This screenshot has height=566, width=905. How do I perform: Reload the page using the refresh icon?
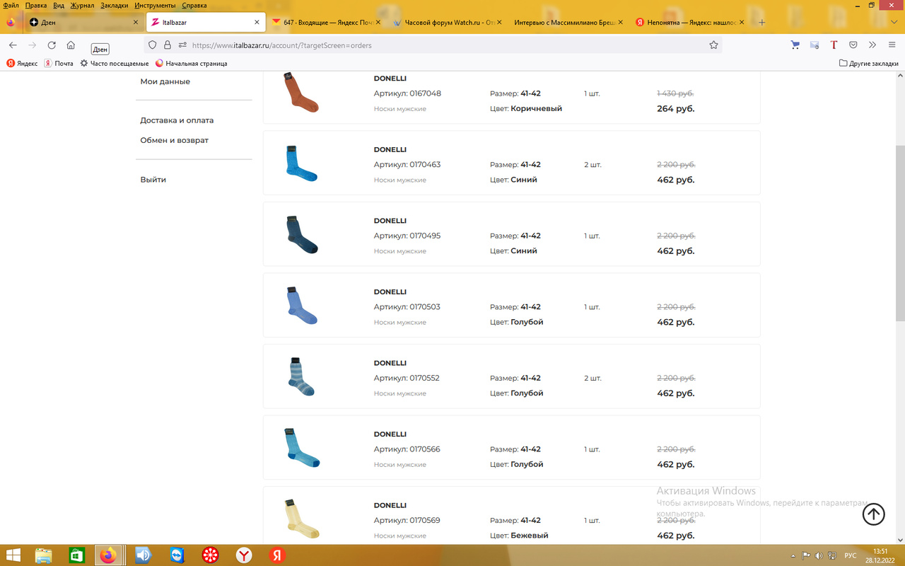coord(52,45)
